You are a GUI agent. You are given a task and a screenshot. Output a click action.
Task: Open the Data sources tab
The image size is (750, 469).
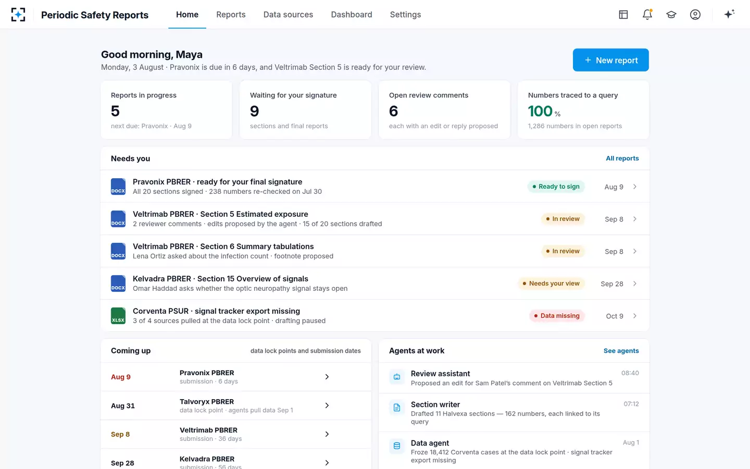(288, 15)
